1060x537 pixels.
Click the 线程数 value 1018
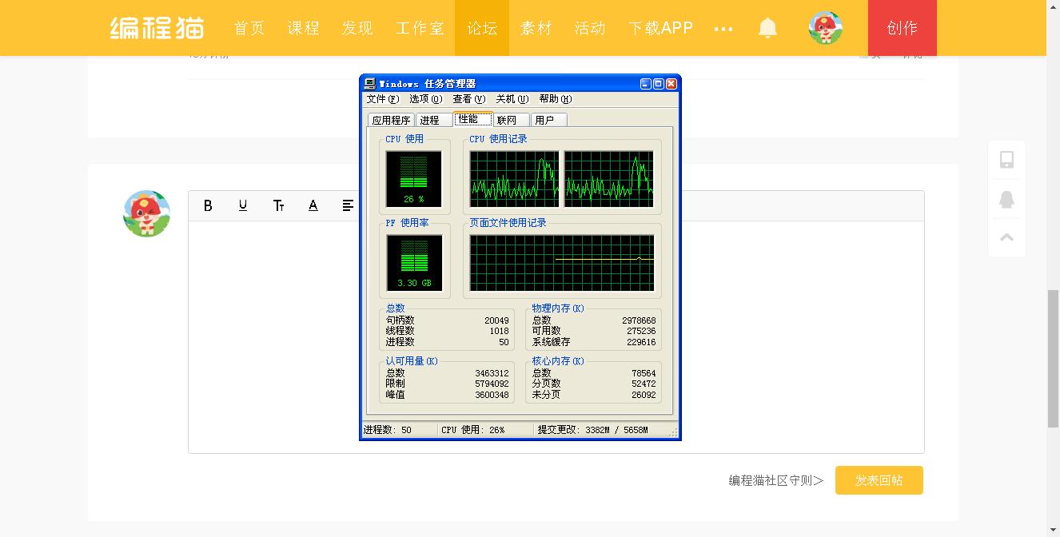[499, 331]
